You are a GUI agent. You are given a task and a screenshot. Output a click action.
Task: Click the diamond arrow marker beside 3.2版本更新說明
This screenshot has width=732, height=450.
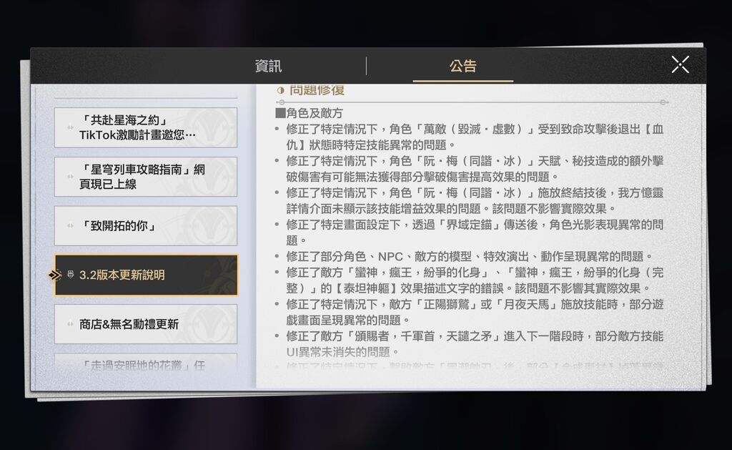(54, 275)
